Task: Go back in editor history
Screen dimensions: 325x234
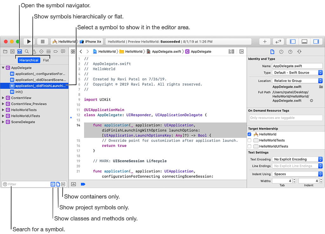Action: 81,51
